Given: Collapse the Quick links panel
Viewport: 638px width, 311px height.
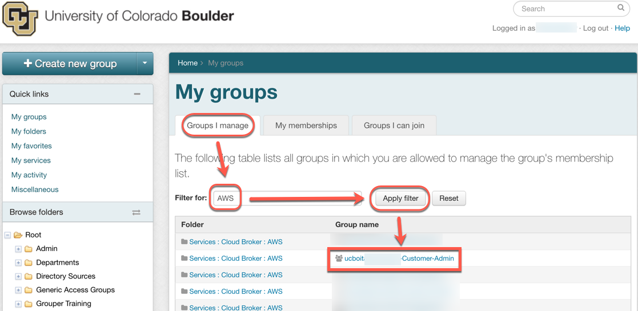Looking at the screenshot, I should [x=137, y=94].
